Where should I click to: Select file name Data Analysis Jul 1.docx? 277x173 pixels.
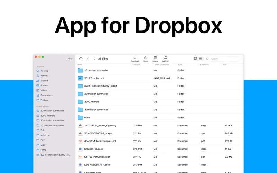97,165
